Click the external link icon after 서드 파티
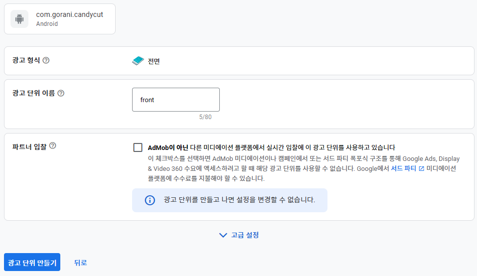The height and width of the screenshot is (276, 477). coord(421,169)
